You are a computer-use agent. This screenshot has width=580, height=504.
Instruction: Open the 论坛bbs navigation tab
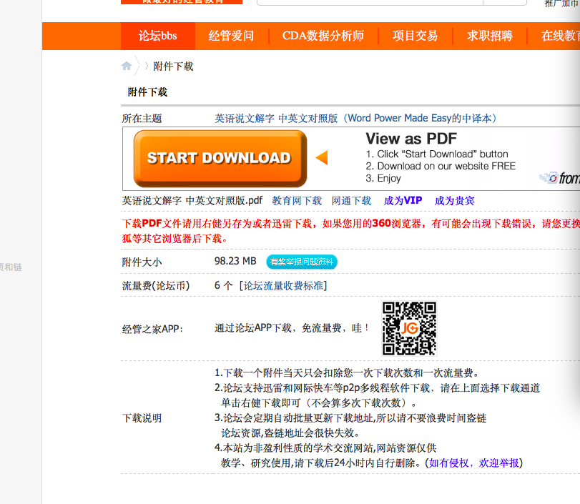158,36
